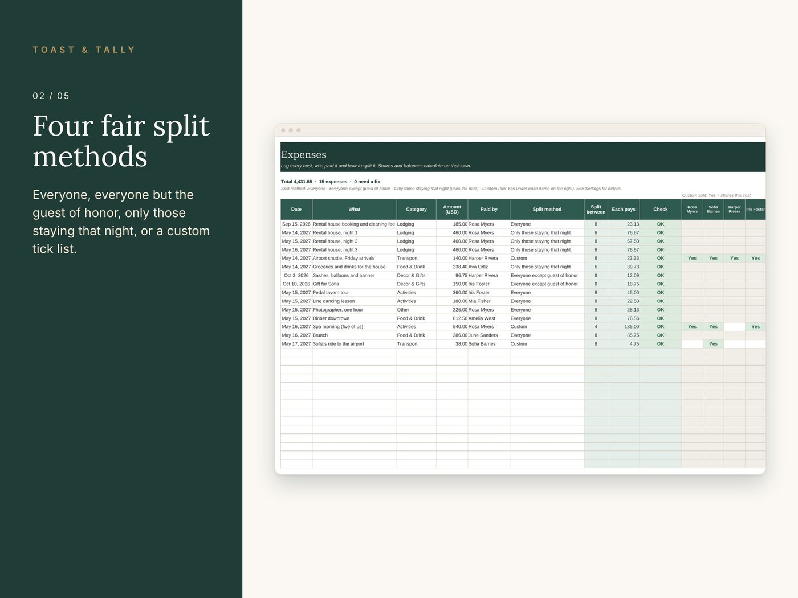Select the Each pays column header
The width and height of the screenshot is (798, 598).
[624, 210]
